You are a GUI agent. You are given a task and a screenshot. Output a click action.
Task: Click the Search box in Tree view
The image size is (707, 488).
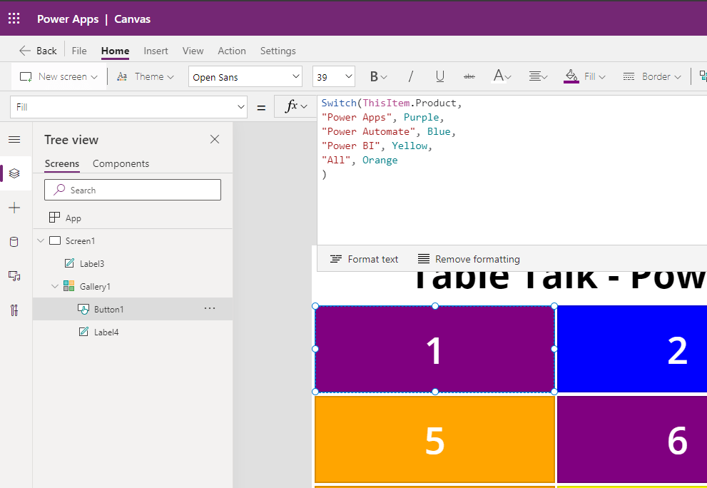coord(133,190)
